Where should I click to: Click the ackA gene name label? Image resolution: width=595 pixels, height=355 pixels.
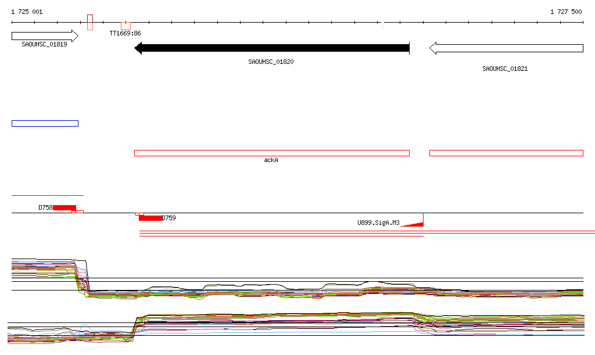[x=271, y=160]
